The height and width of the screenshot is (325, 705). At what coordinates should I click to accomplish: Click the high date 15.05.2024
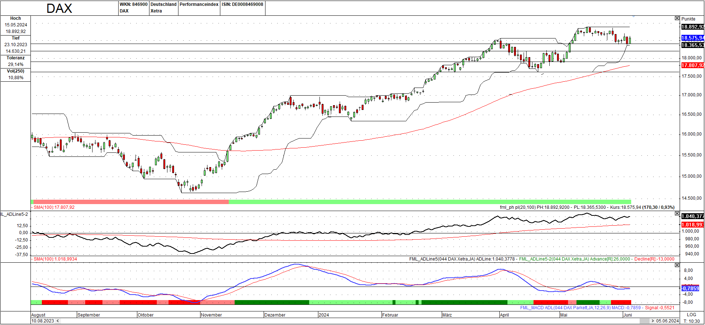tap(16, 25)
